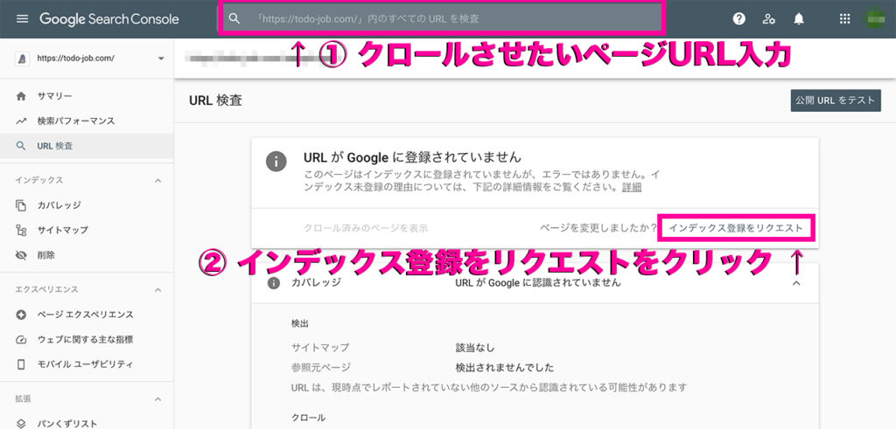Click the crossed-eye icon beside 削除
The height and width of the screenshot is (429, 896).
click(x=21, y=256)
